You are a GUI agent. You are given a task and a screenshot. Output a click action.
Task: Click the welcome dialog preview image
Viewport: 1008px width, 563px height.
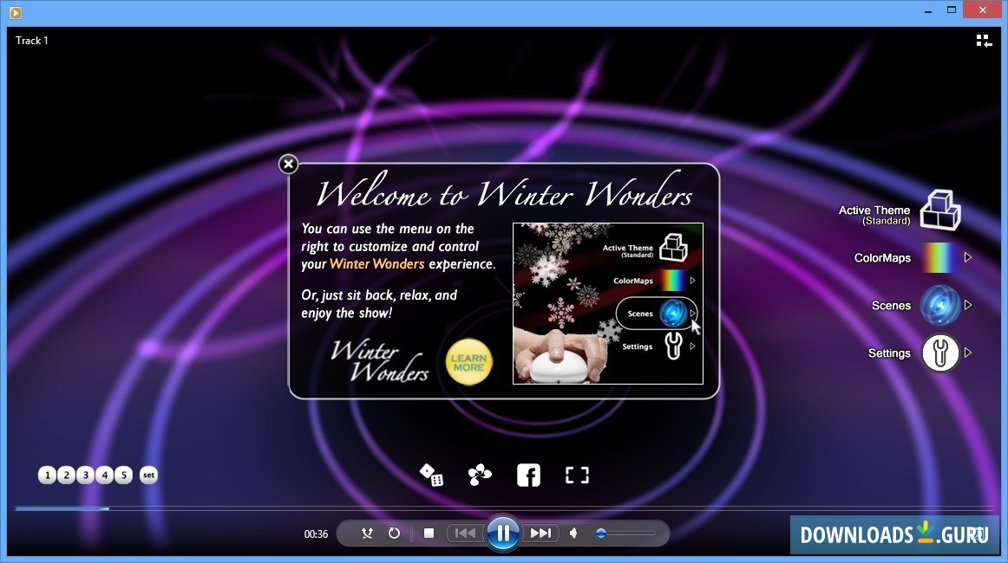pos(607,304)
